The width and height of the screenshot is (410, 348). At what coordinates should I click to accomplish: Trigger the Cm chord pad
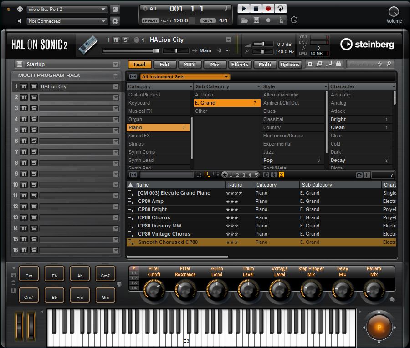[x=29, y=273]
